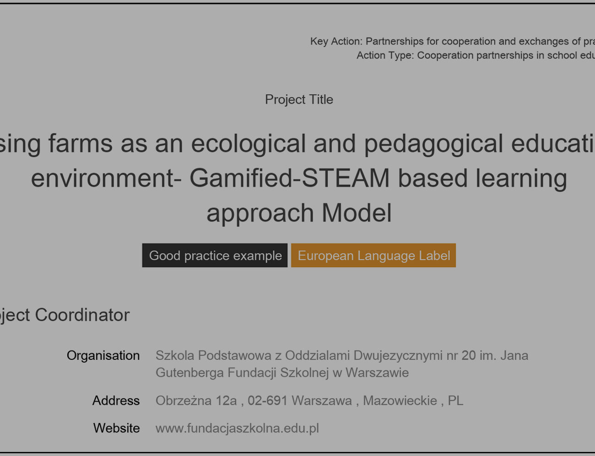The width and height of the screenshot is (595, 456).
Task: Click the Organisation field label
Action: [x=103, y=355]
